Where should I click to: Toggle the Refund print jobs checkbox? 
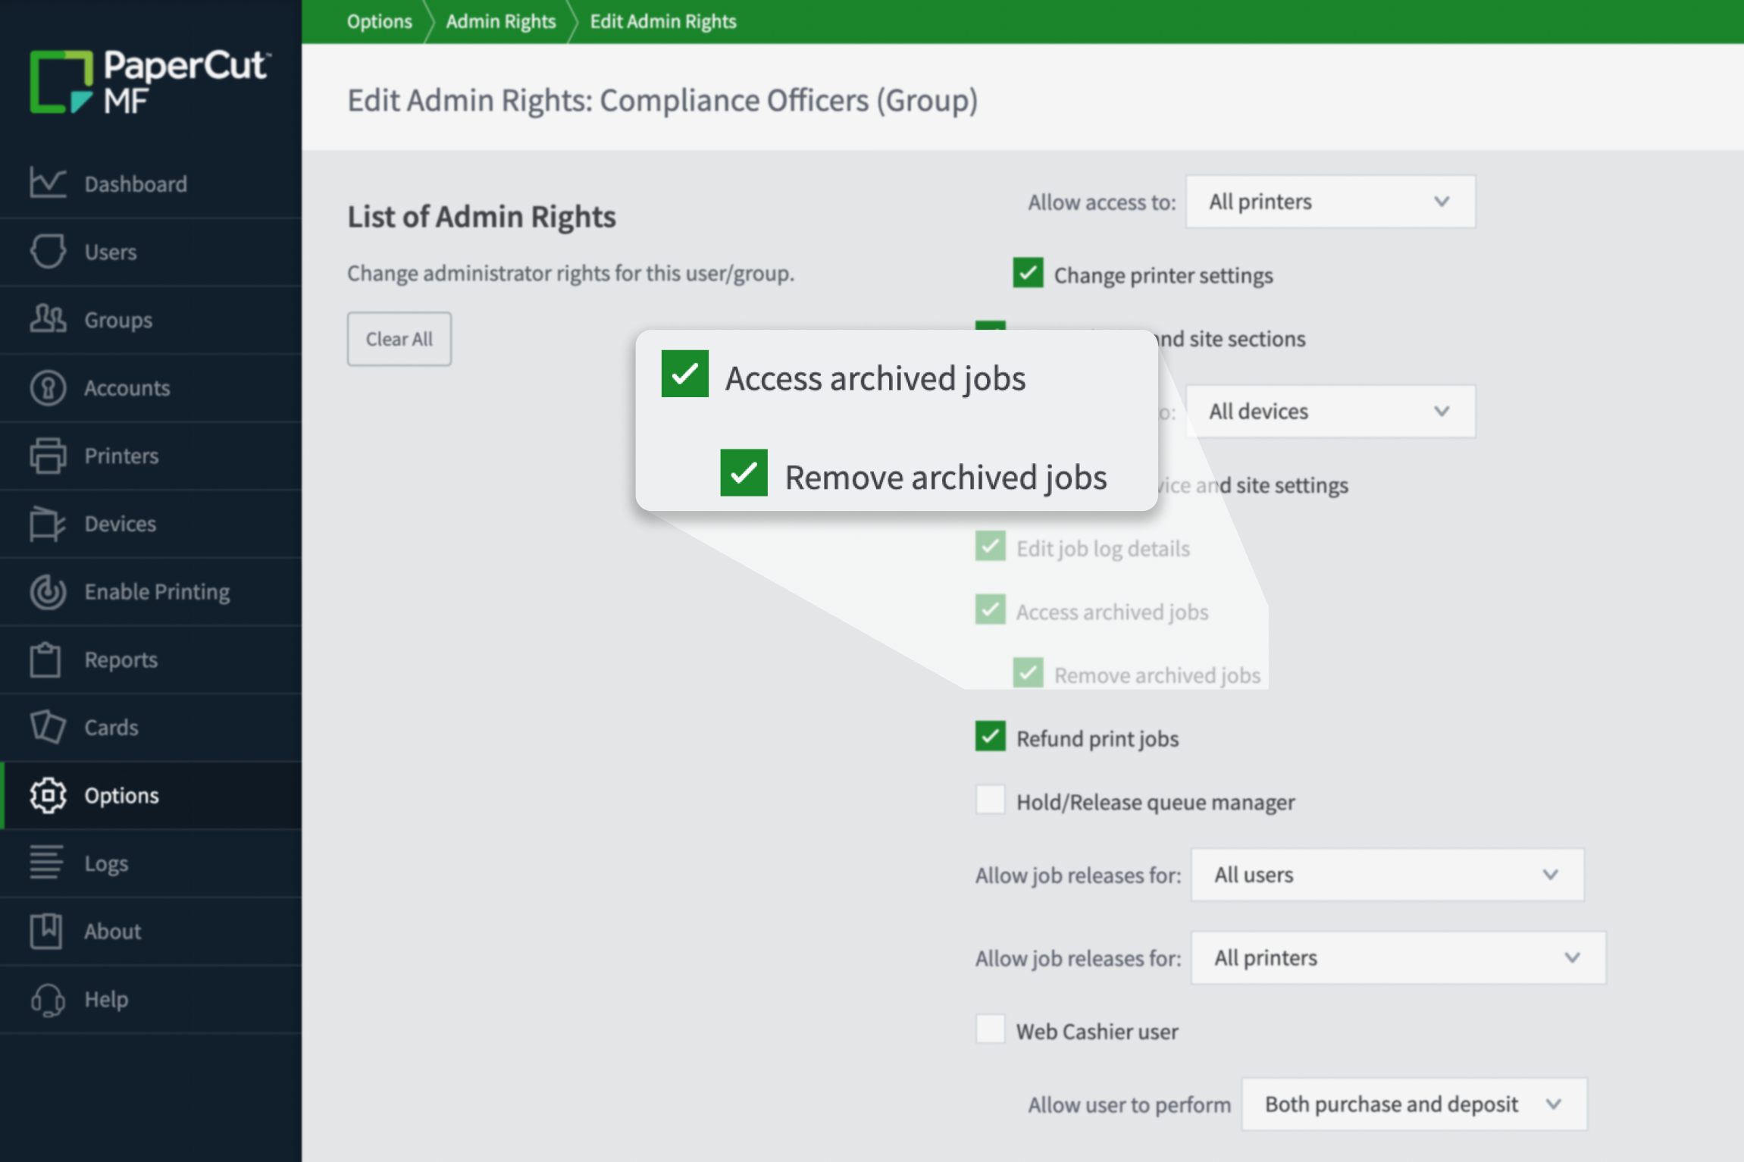[x=990, y=737]
